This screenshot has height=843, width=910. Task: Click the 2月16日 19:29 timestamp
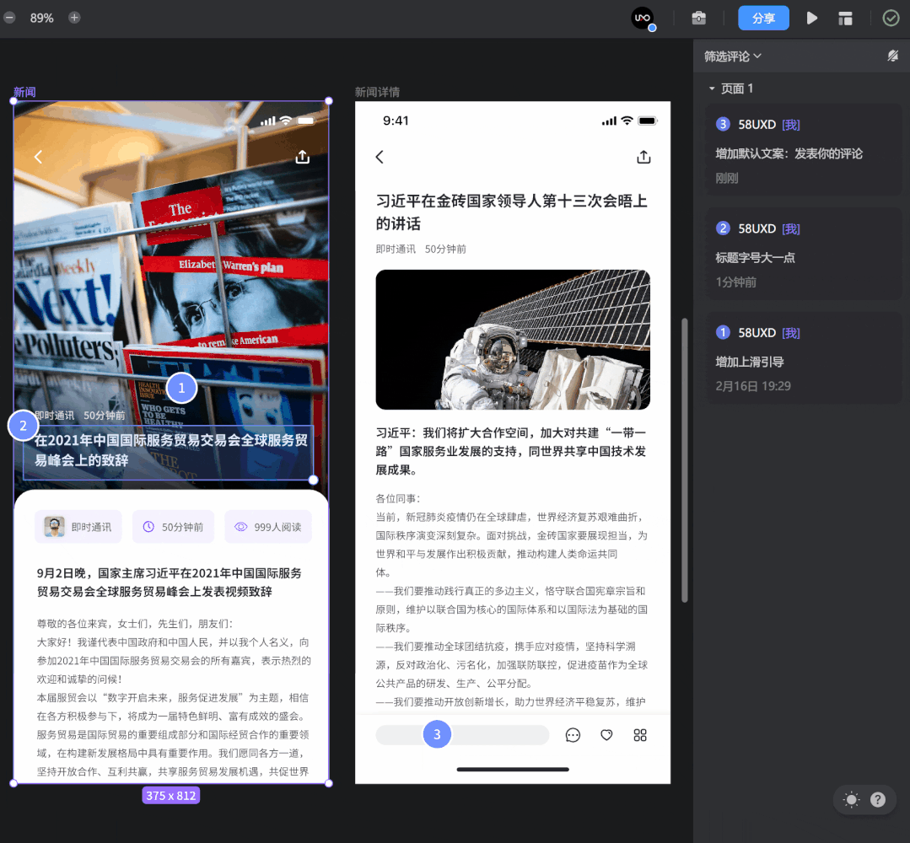753,386
